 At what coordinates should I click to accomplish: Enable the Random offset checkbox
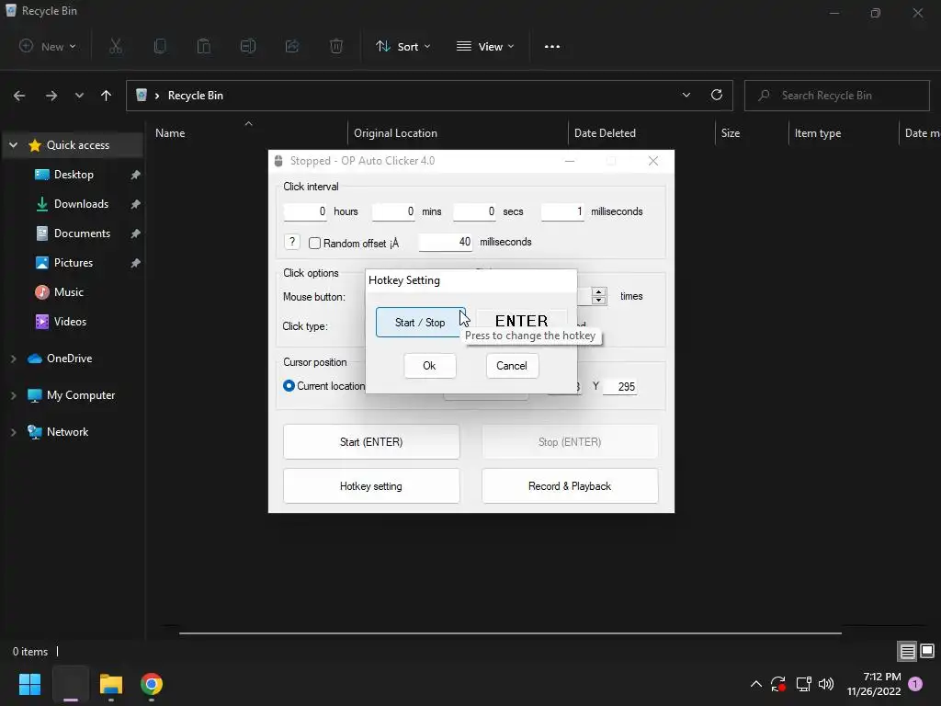314,243
